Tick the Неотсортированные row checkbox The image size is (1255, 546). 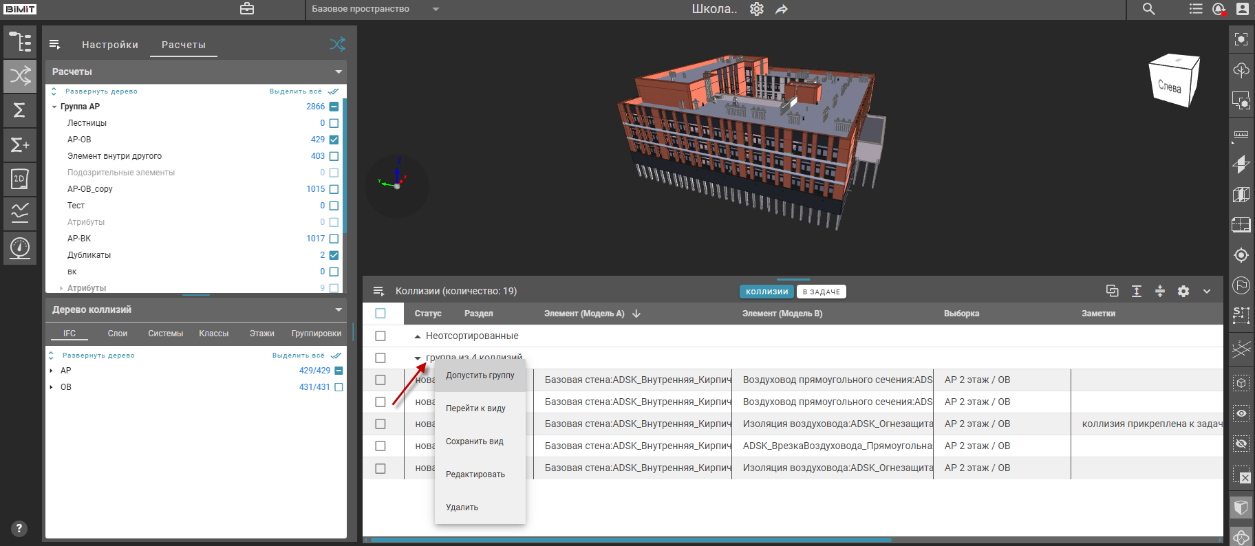[x=380, y=336]
